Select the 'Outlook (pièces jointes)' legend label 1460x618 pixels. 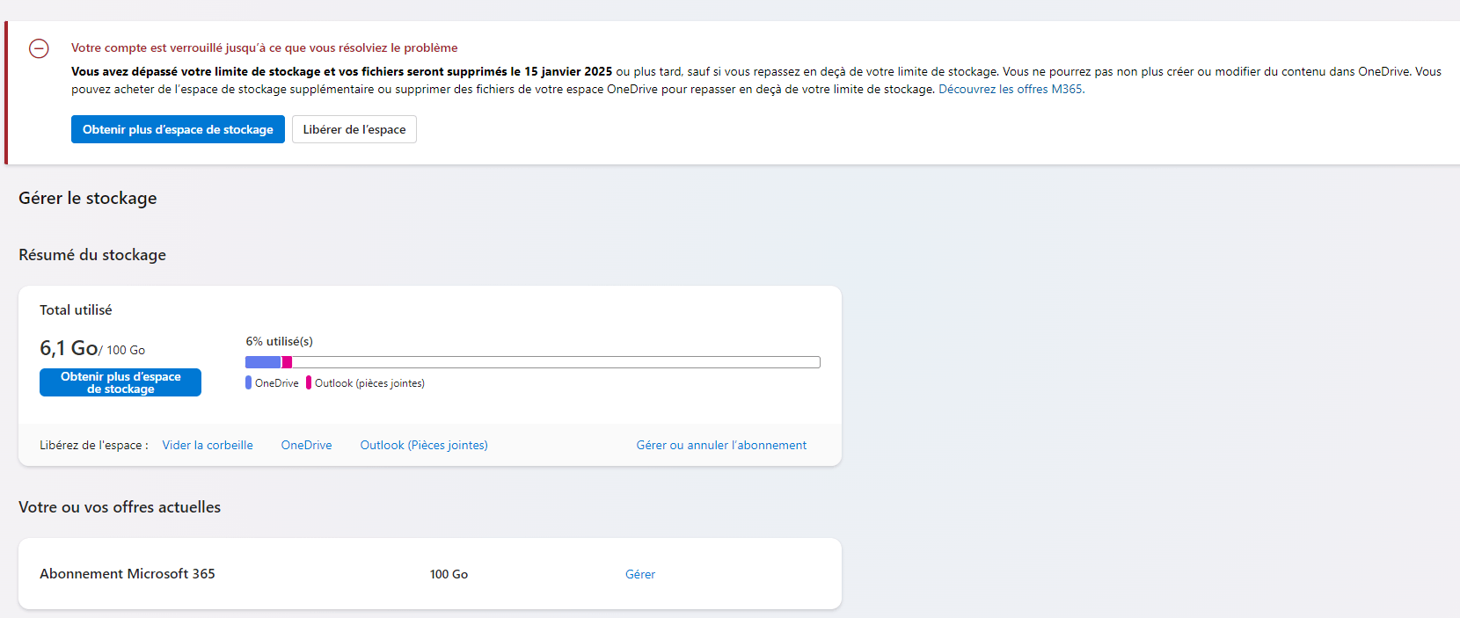pos(369,383)
